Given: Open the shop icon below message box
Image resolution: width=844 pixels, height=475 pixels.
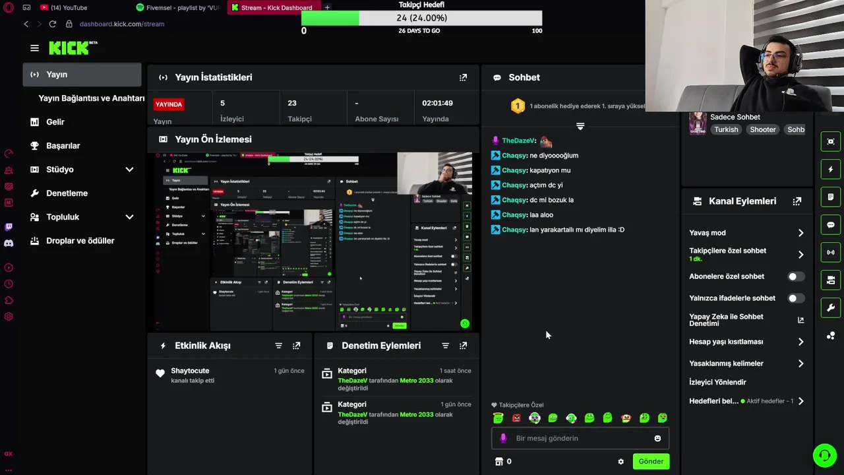Looking at the screenshot, I should (x=498, y=462).
